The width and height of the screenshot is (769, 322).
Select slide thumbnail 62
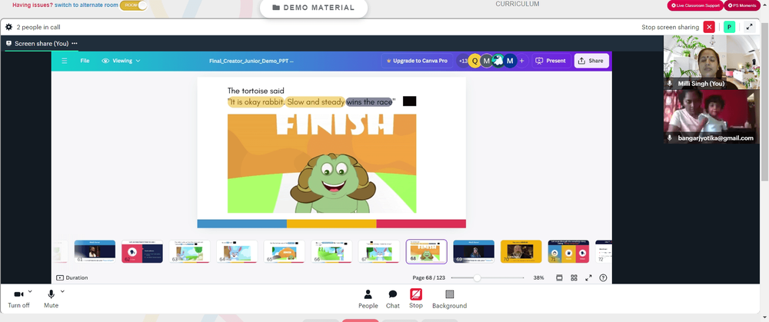coord(142,251)
